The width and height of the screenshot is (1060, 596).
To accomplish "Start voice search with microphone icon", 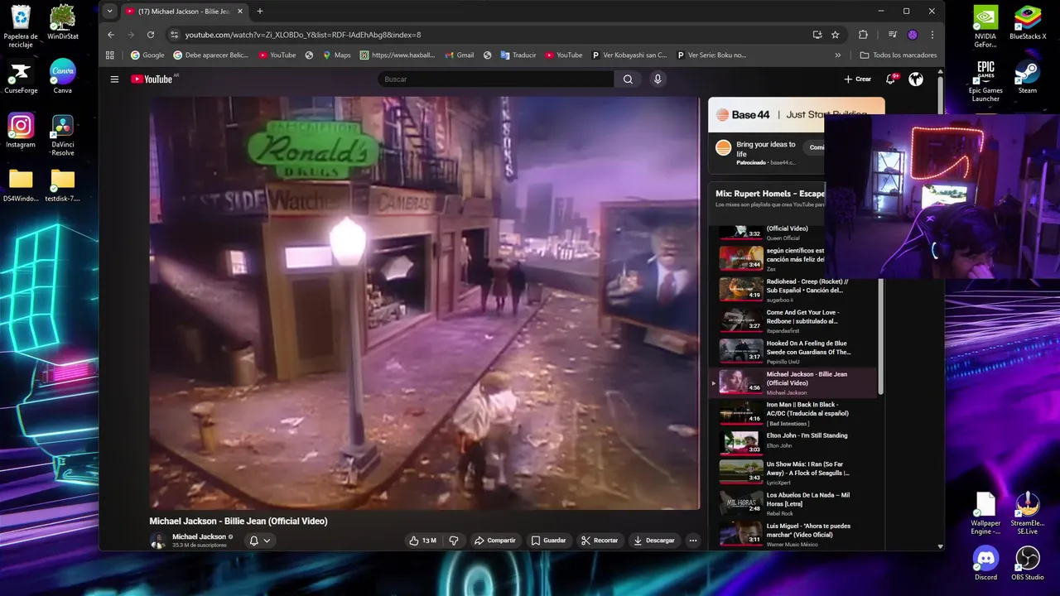I will (658, 79).
